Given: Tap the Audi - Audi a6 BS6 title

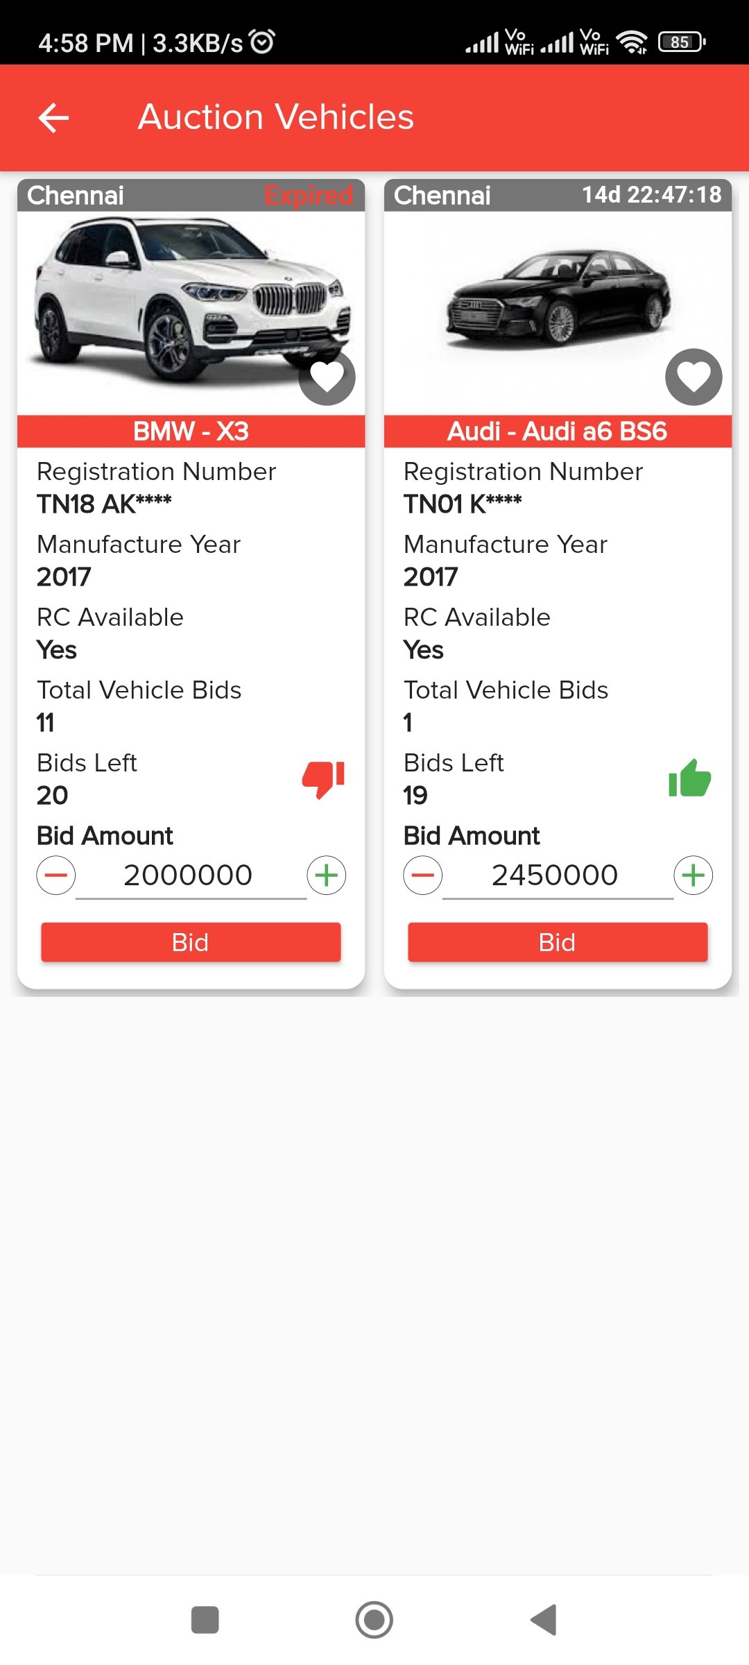Looking at the screenshot, I should tap(558, 432).
